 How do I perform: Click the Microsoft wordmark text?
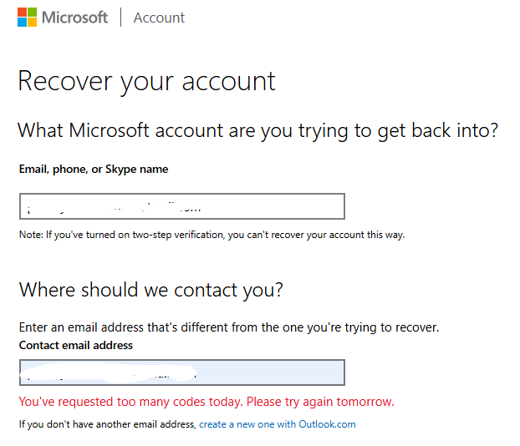(75, 18)
